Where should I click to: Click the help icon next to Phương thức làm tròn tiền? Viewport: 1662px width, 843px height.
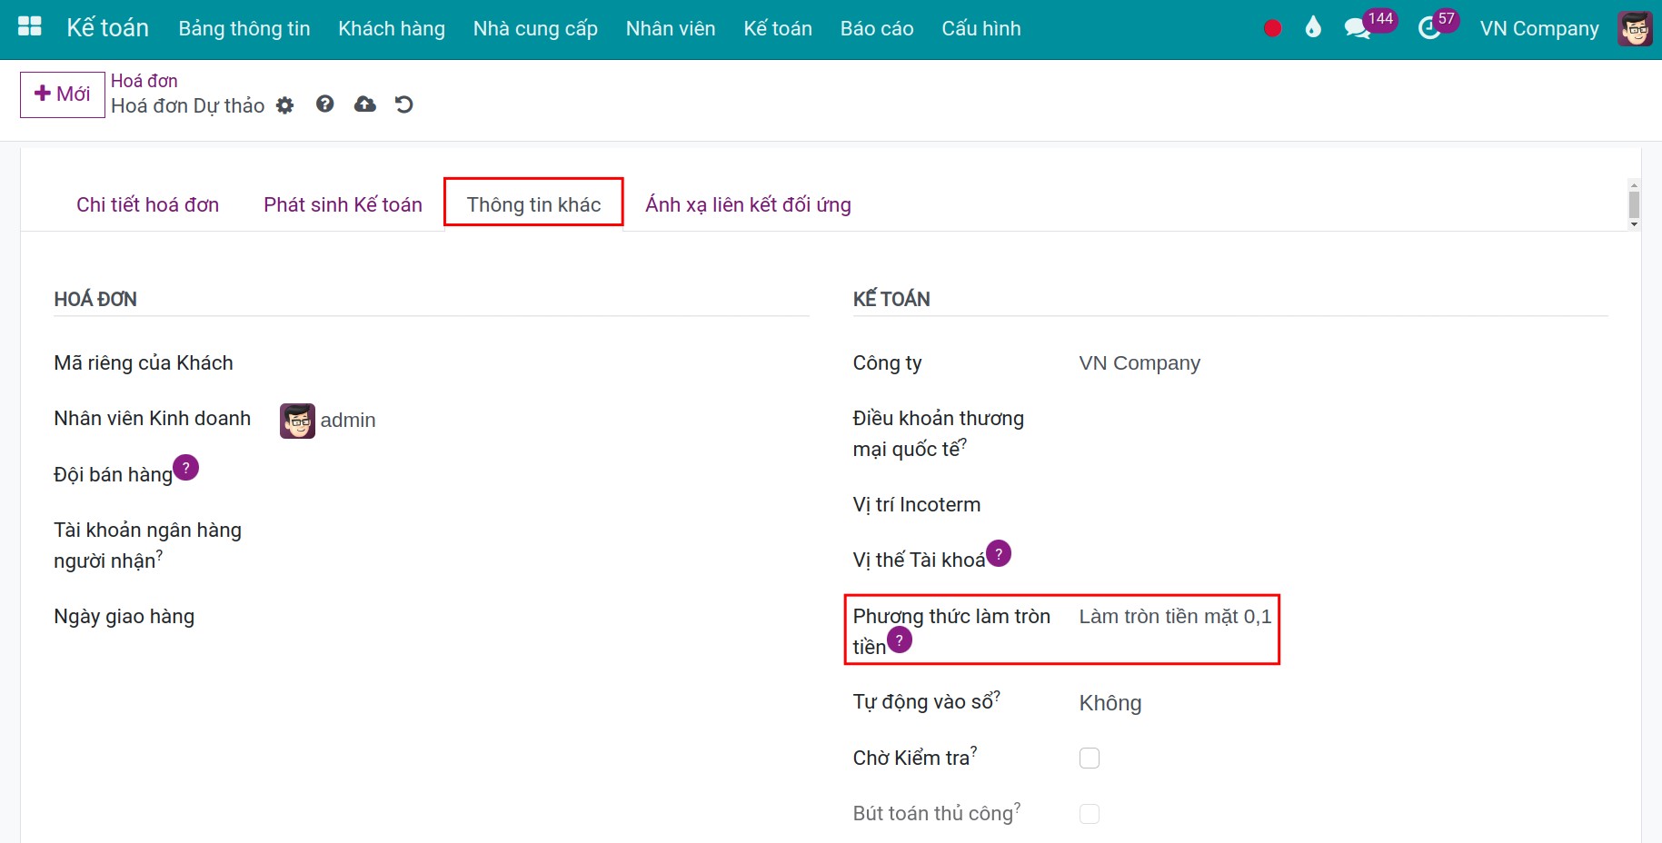(x=900, y=640)
